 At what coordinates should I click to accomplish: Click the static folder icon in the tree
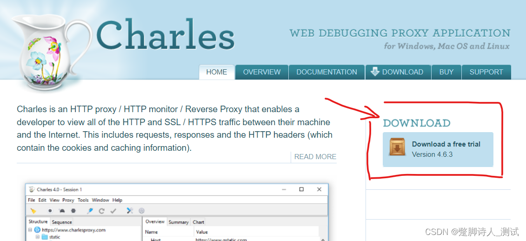[x=45, y=237]
